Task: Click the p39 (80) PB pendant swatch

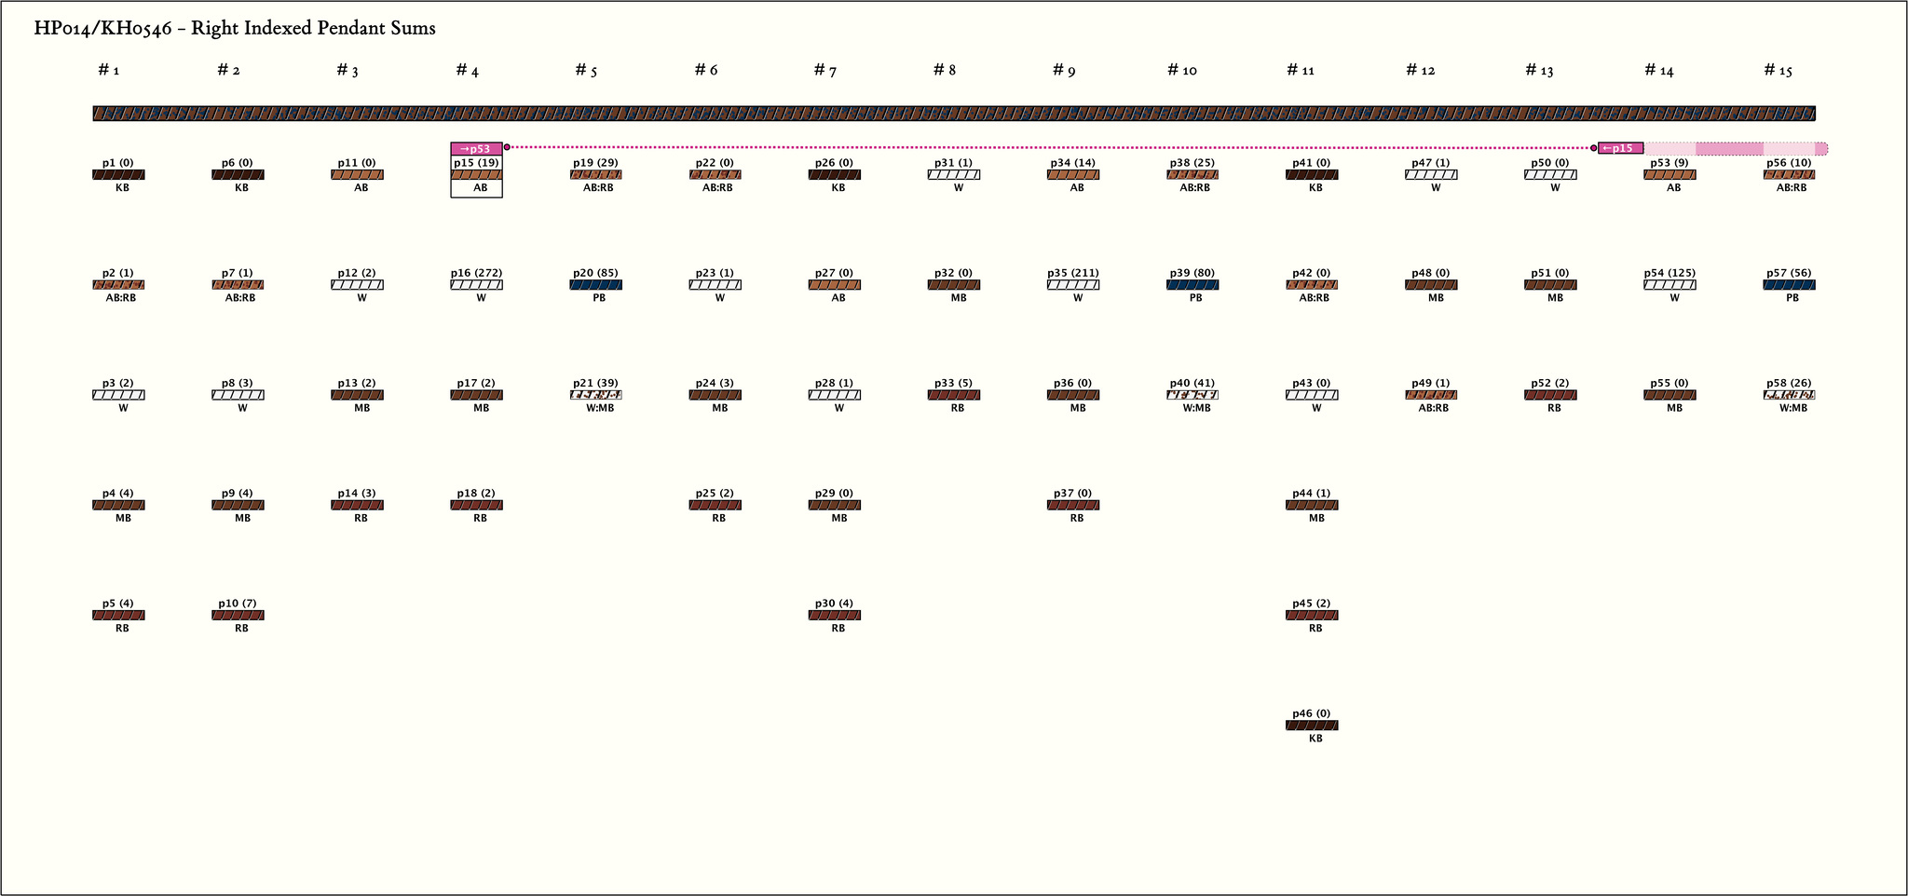Action: pos(1192,285)
